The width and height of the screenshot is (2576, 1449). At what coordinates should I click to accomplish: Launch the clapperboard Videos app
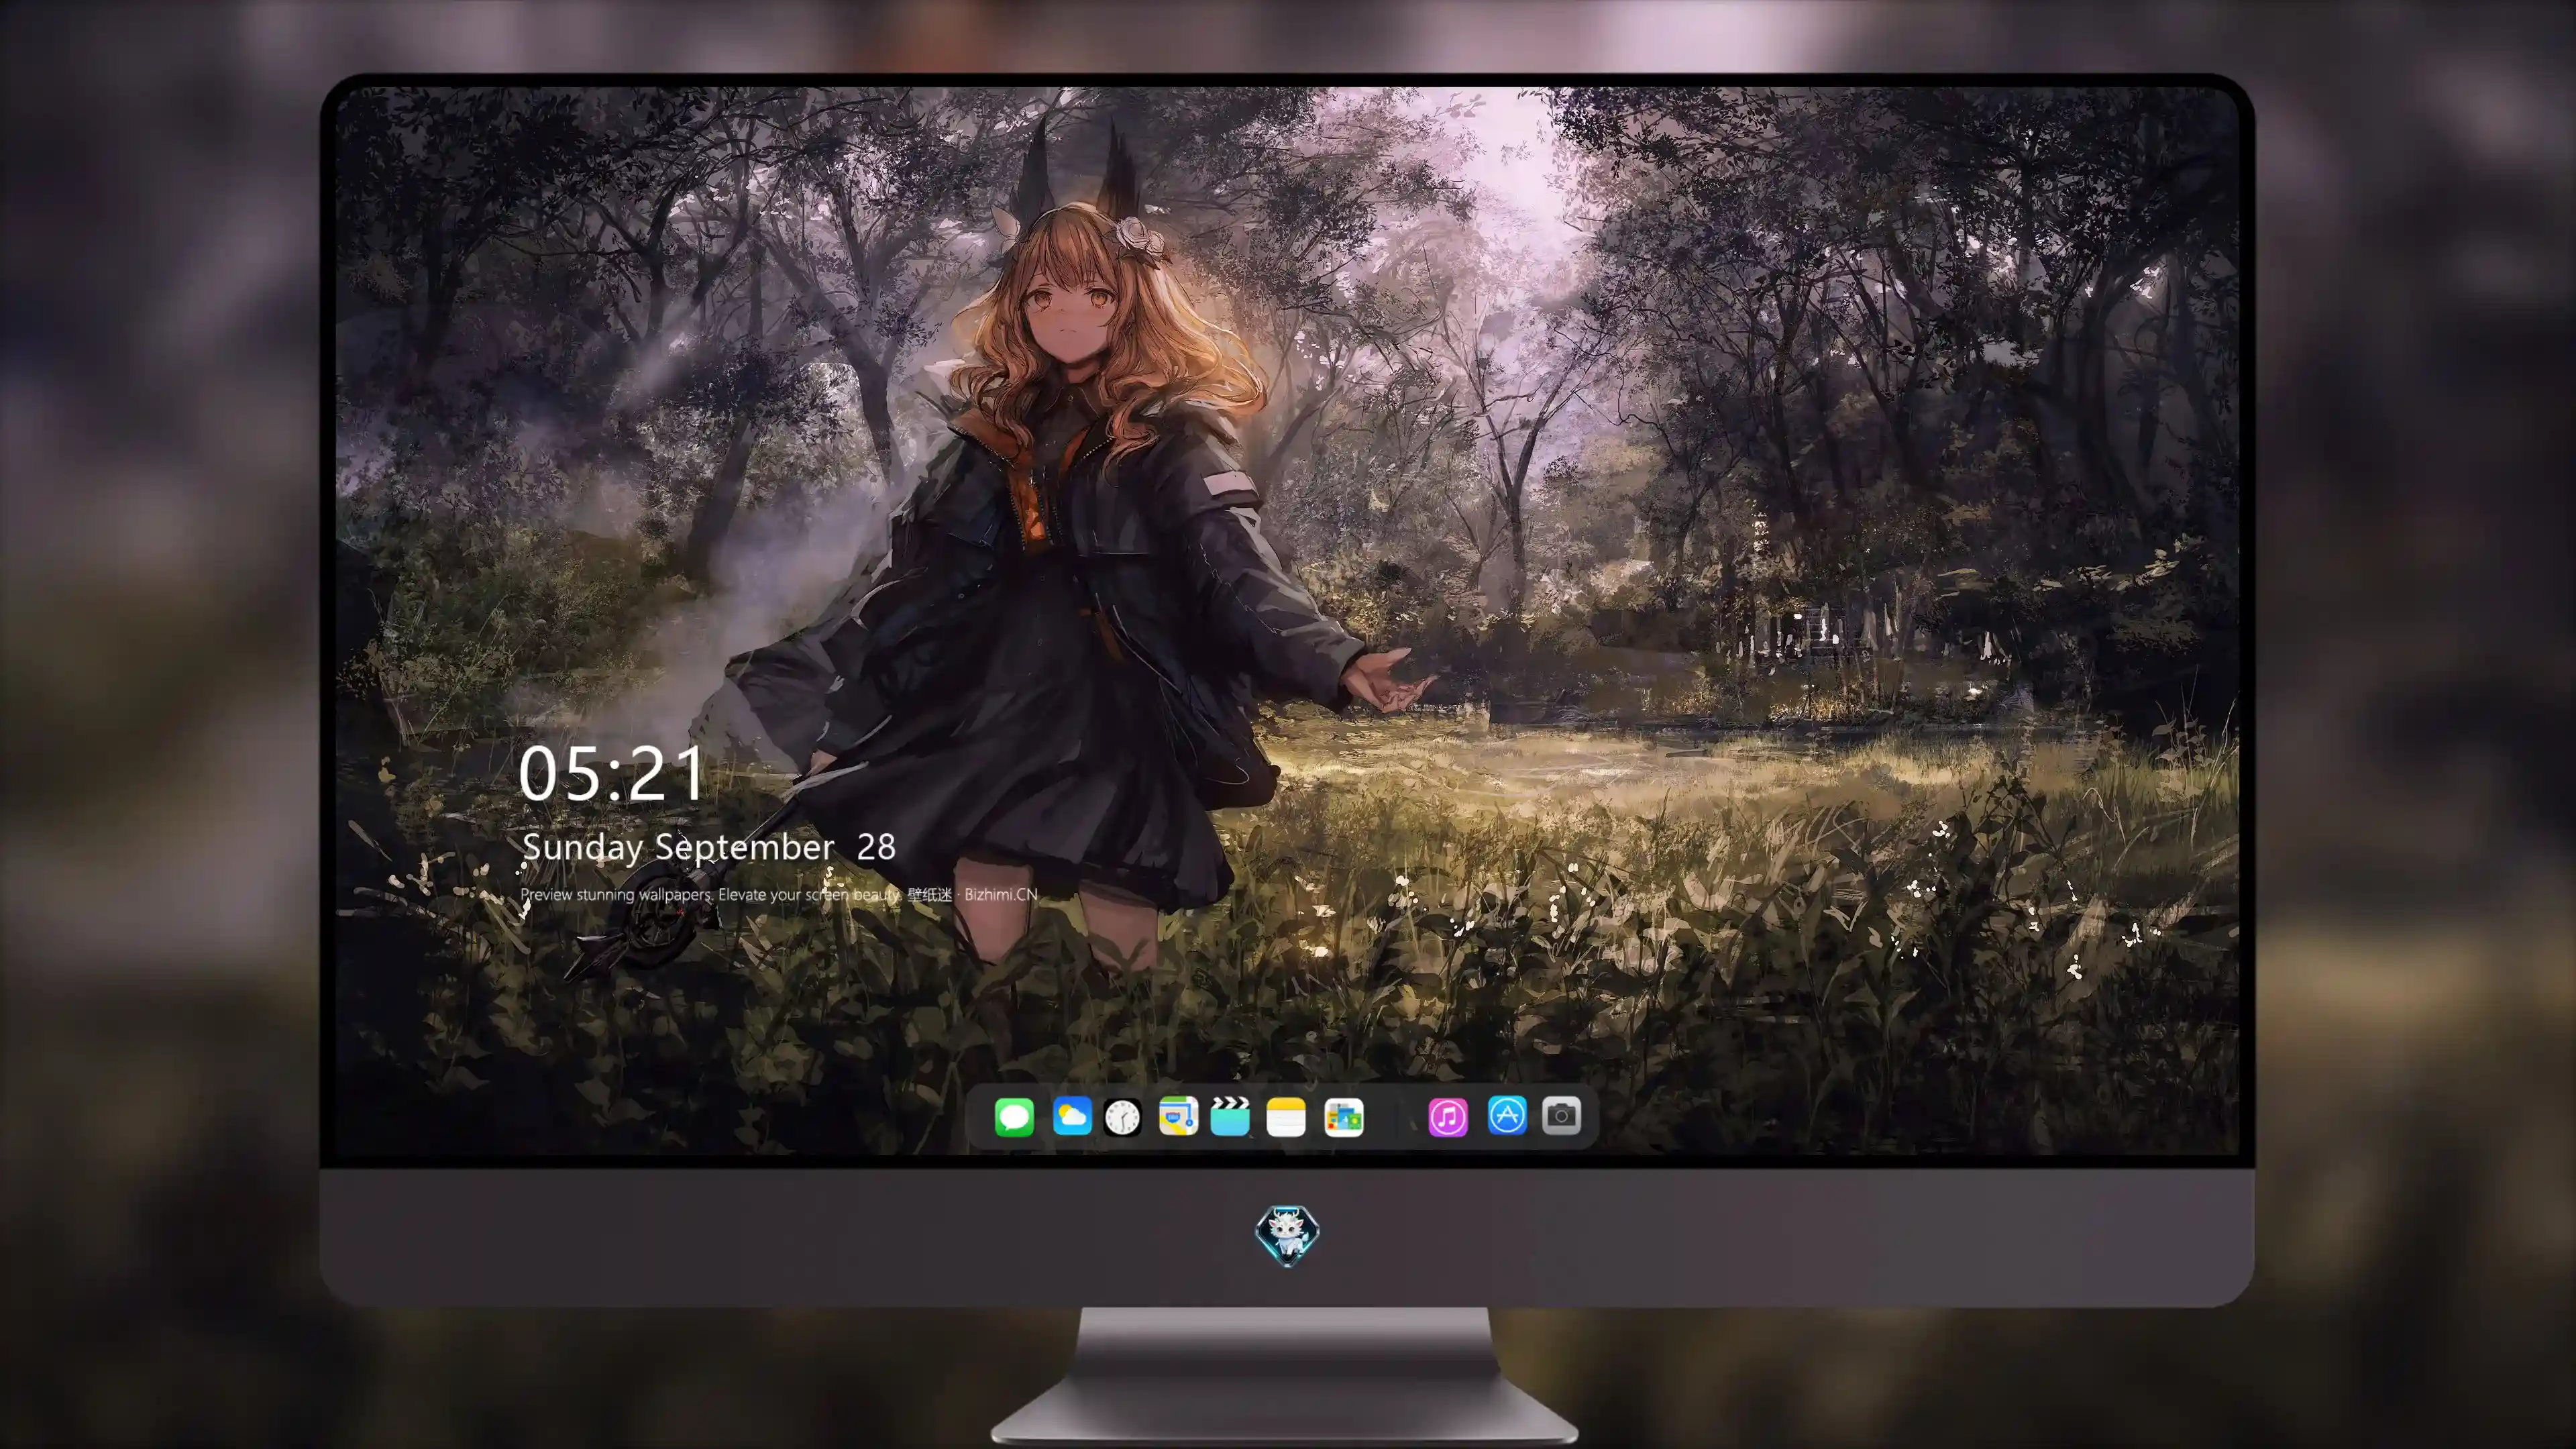coord(1230,1116)
